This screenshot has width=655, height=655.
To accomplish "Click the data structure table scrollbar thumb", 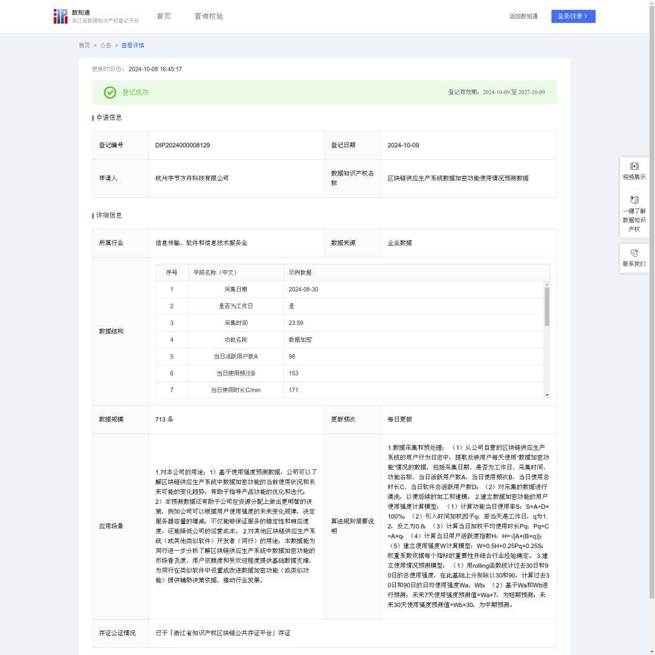I will [x=547, y=306].
